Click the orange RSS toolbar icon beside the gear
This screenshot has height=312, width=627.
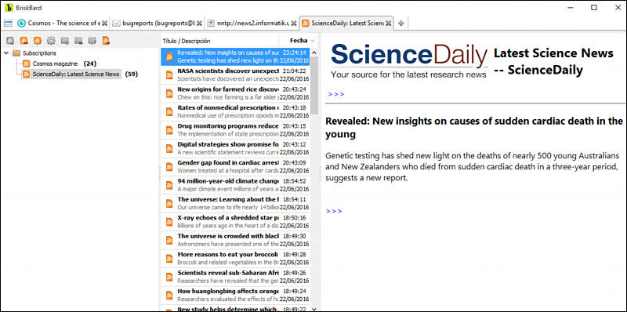coord(38,41)
